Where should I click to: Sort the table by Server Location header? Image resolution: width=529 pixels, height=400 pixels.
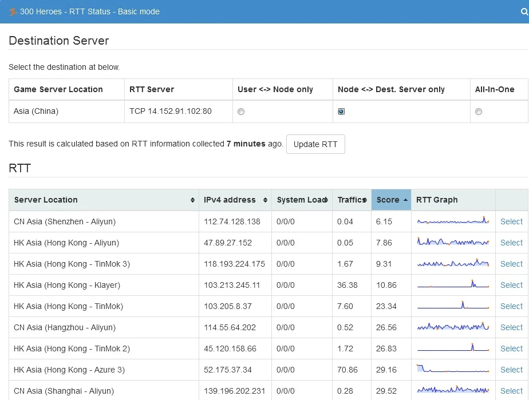[46, 200]
